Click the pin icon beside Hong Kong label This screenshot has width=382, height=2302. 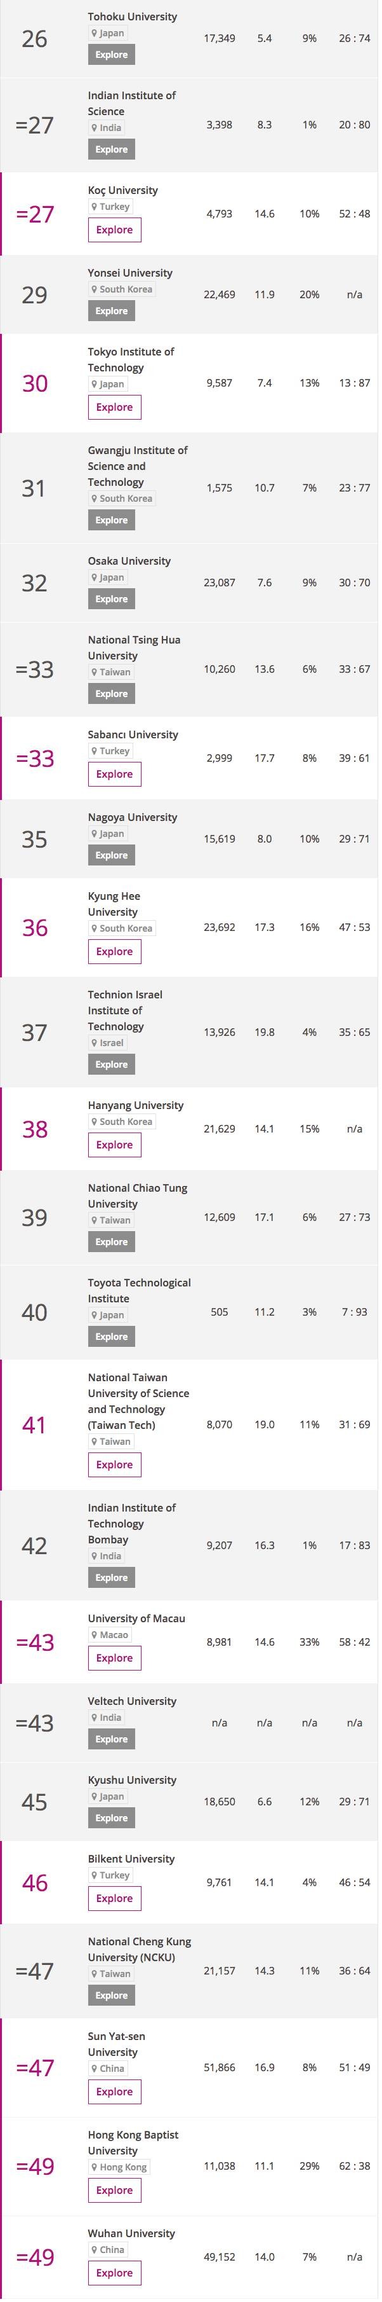tap(95, 2167)
